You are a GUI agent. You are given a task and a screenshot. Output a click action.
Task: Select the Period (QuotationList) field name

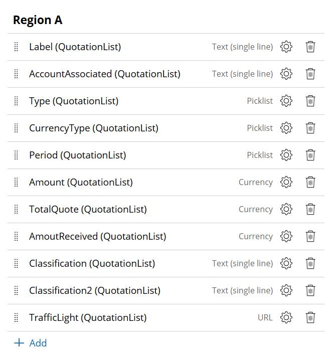coord(78,155)
